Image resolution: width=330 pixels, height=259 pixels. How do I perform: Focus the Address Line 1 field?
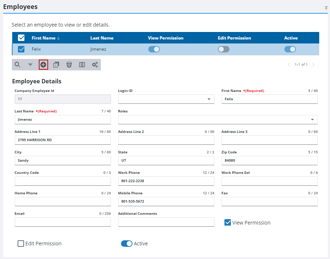[63, 140]
